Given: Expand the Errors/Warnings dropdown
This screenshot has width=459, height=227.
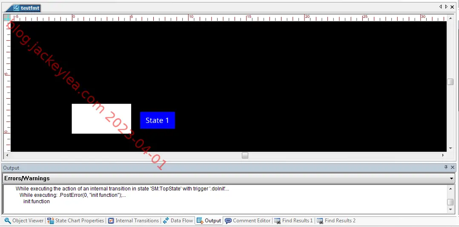Looking at the screenshot, I should [x=452, y=178].
